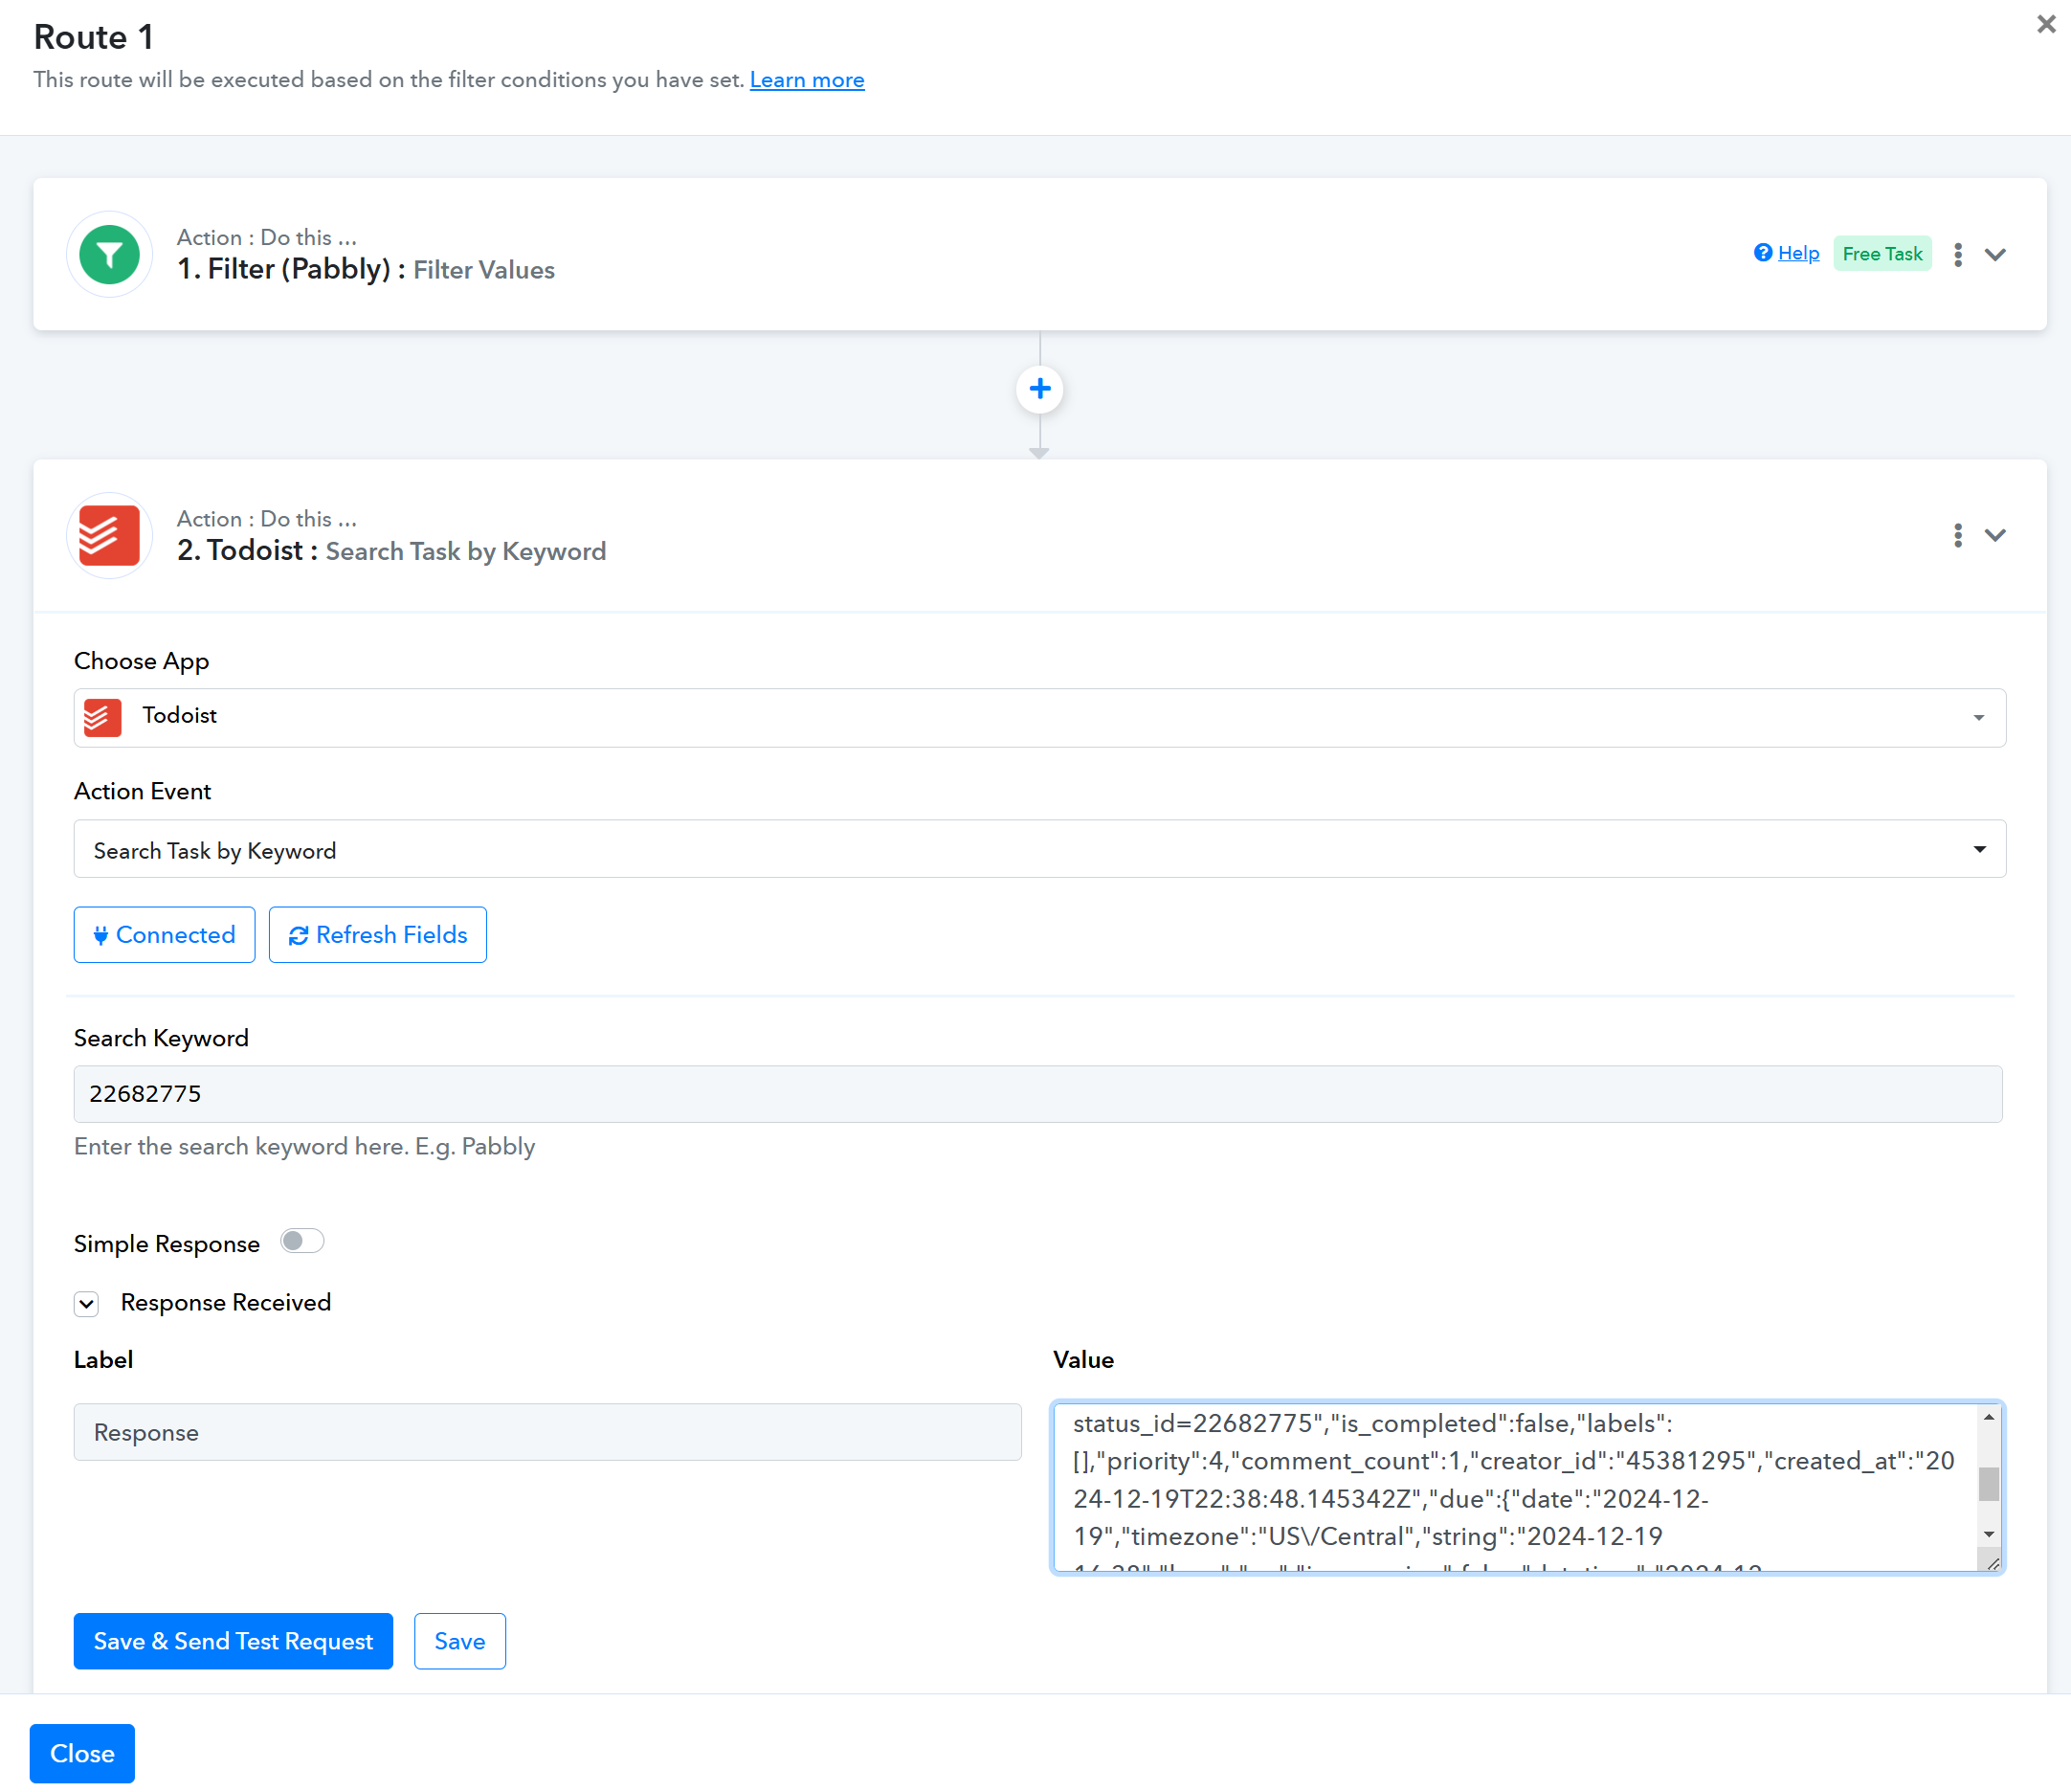Expand the Filter (Pabbly) step chevron
Screen dimensions: 2071x1792
[x=1995, y=254]
